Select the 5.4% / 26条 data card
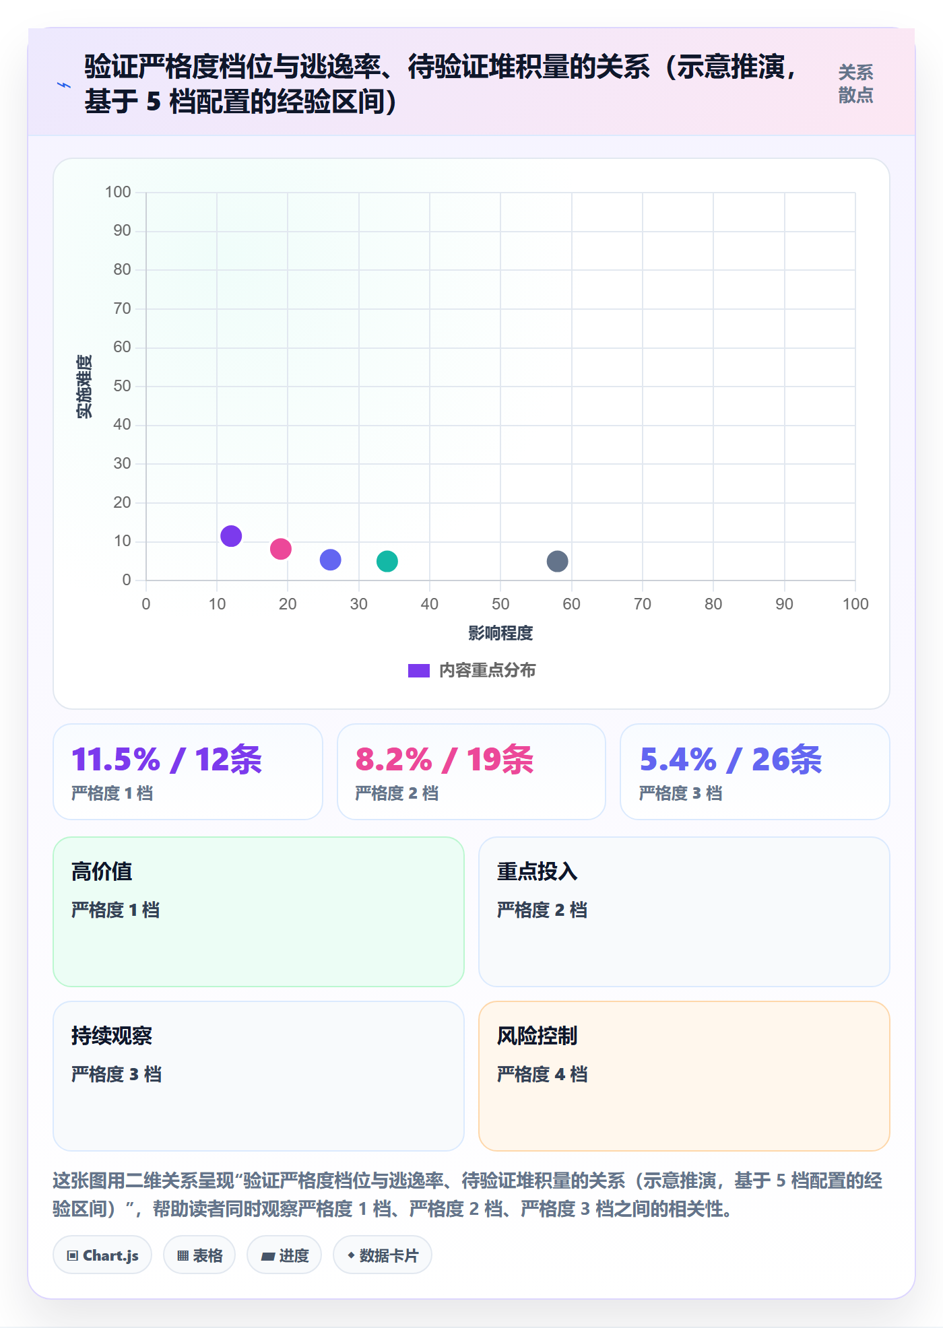943x1328 pixels. [755, 772]
